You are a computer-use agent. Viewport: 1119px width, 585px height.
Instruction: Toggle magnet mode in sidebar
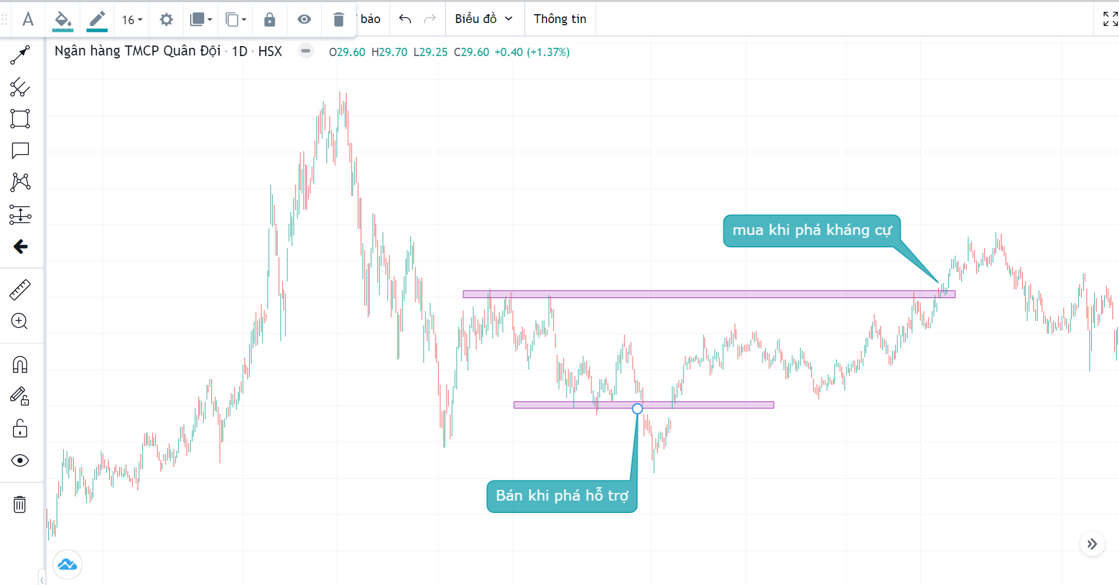(20, 365)
